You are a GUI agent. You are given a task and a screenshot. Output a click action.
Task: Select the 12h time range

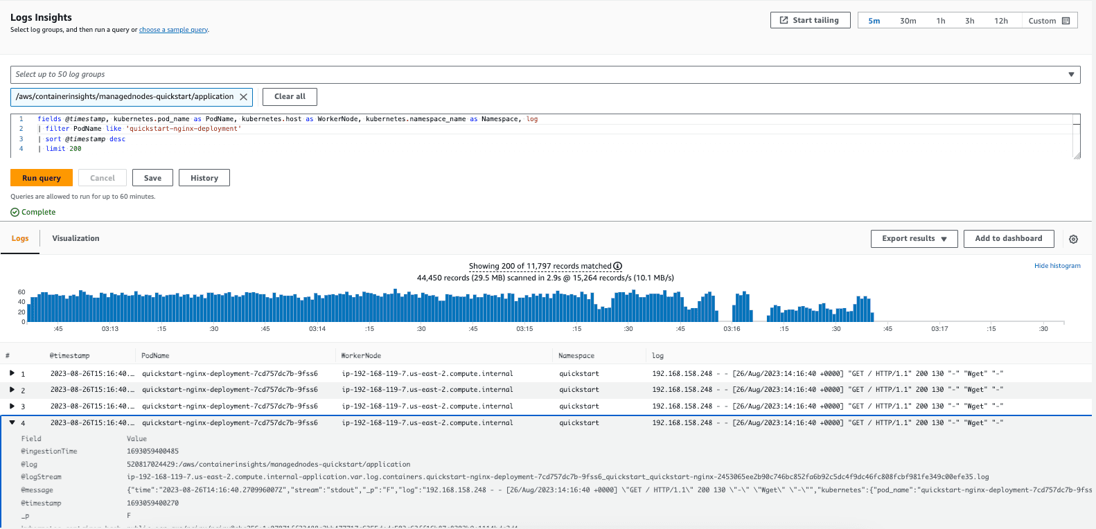click(1001, 21)
